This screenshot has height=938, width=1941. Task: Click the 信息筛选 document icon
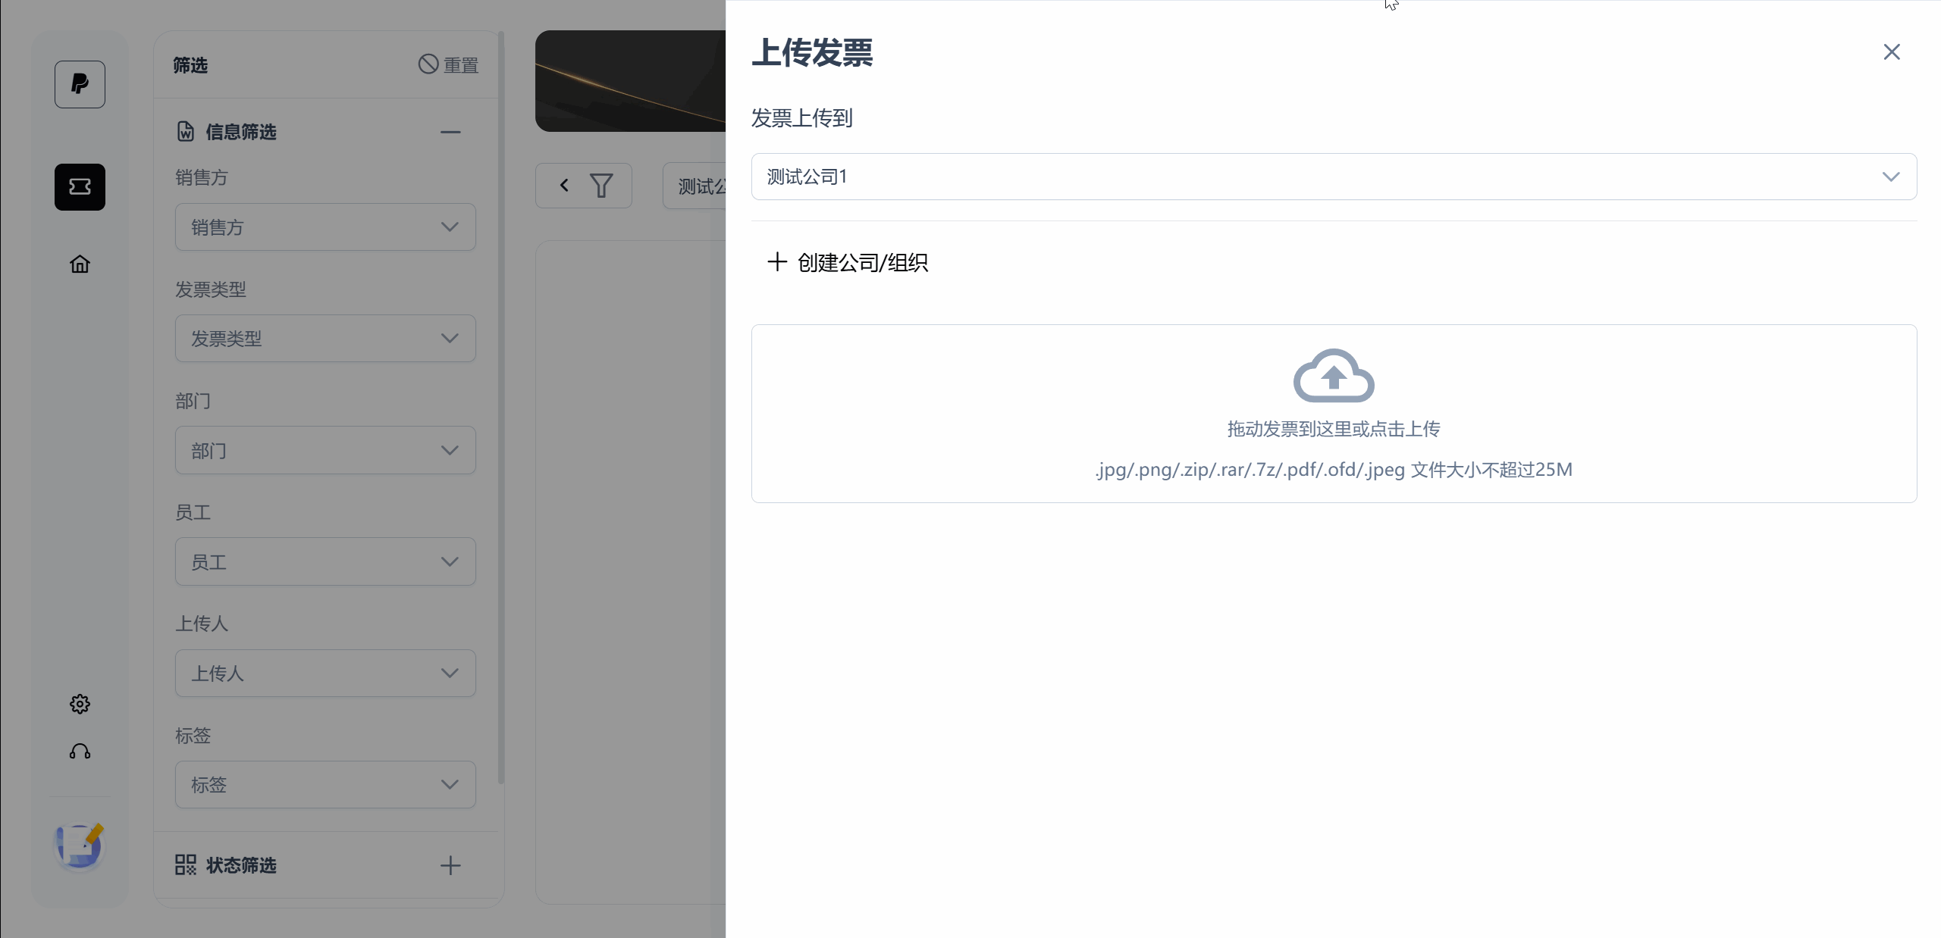coord(186,132)
